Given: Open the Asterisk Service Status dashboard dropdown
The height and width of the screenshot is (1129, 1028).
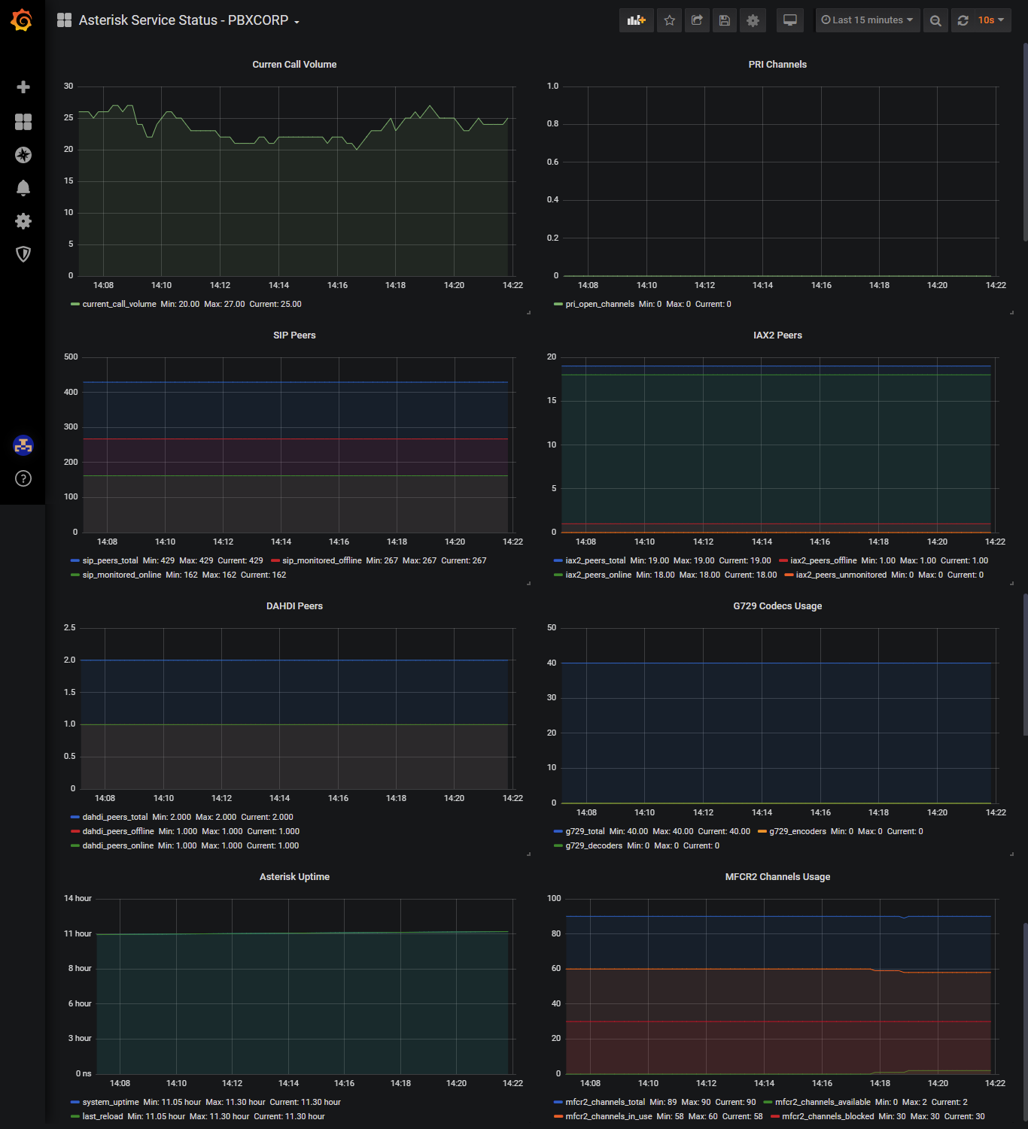Looking at the screenshot, I should click(x=189, y=20).
